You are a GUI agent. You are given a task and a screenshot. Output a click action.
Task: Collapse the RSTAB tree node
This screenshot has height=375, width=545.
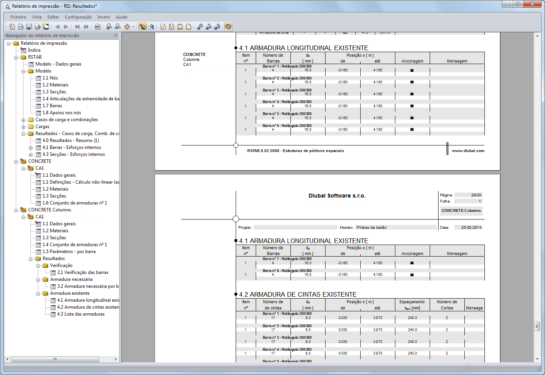[16, 57]
